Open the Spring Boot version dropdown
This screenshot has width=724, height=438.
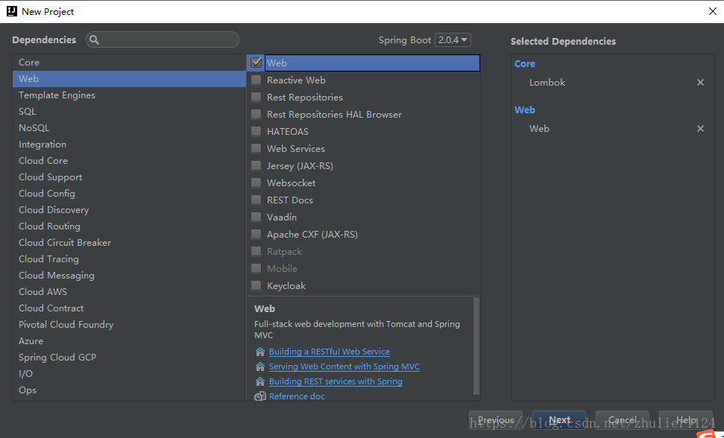[x=453, y=40]
